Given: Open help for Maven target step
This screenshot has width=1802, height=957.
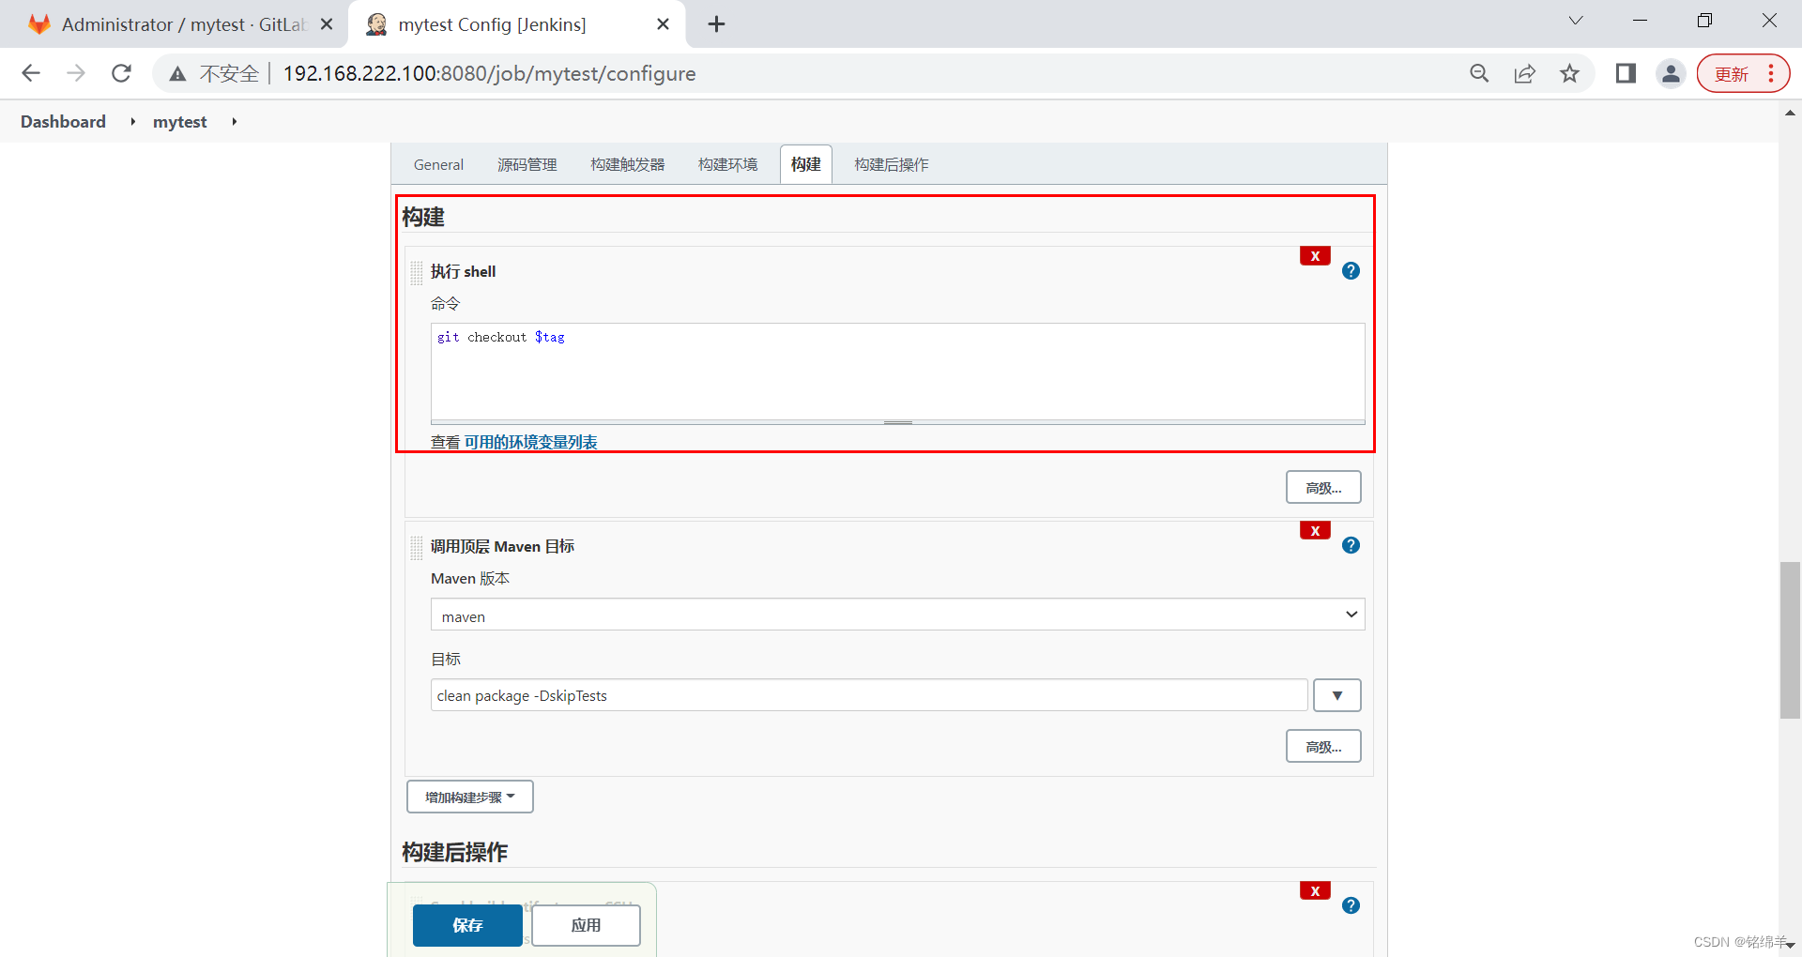Looking at the screenshot, I should point(1351,545).
